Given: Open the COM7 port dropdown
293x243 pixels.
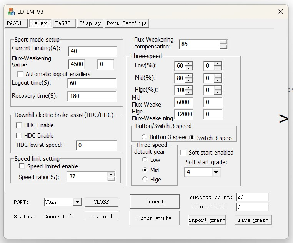Looking at the screenshot, I should 77,202.
